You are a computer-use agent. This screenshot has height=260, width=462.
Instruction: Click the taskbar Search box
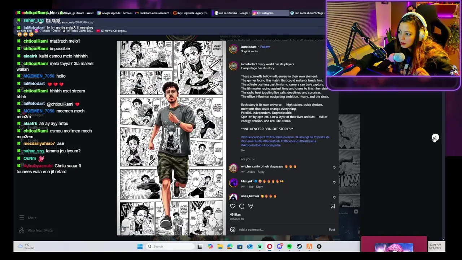tap(170, 247)
